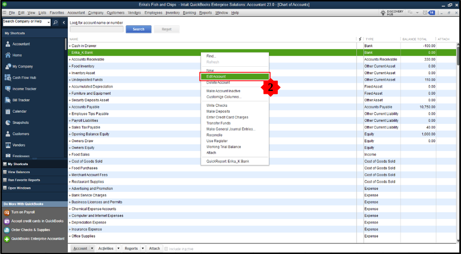Choose Edit Account from the context menu

[x=234, y=76]
